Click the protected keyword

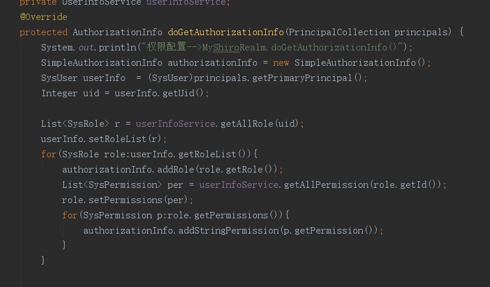tap(43, 32)
